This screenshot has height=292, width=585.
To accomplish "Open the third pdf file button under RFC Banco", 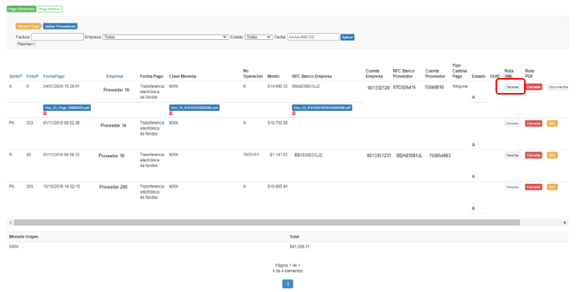I will click(322, 107).
